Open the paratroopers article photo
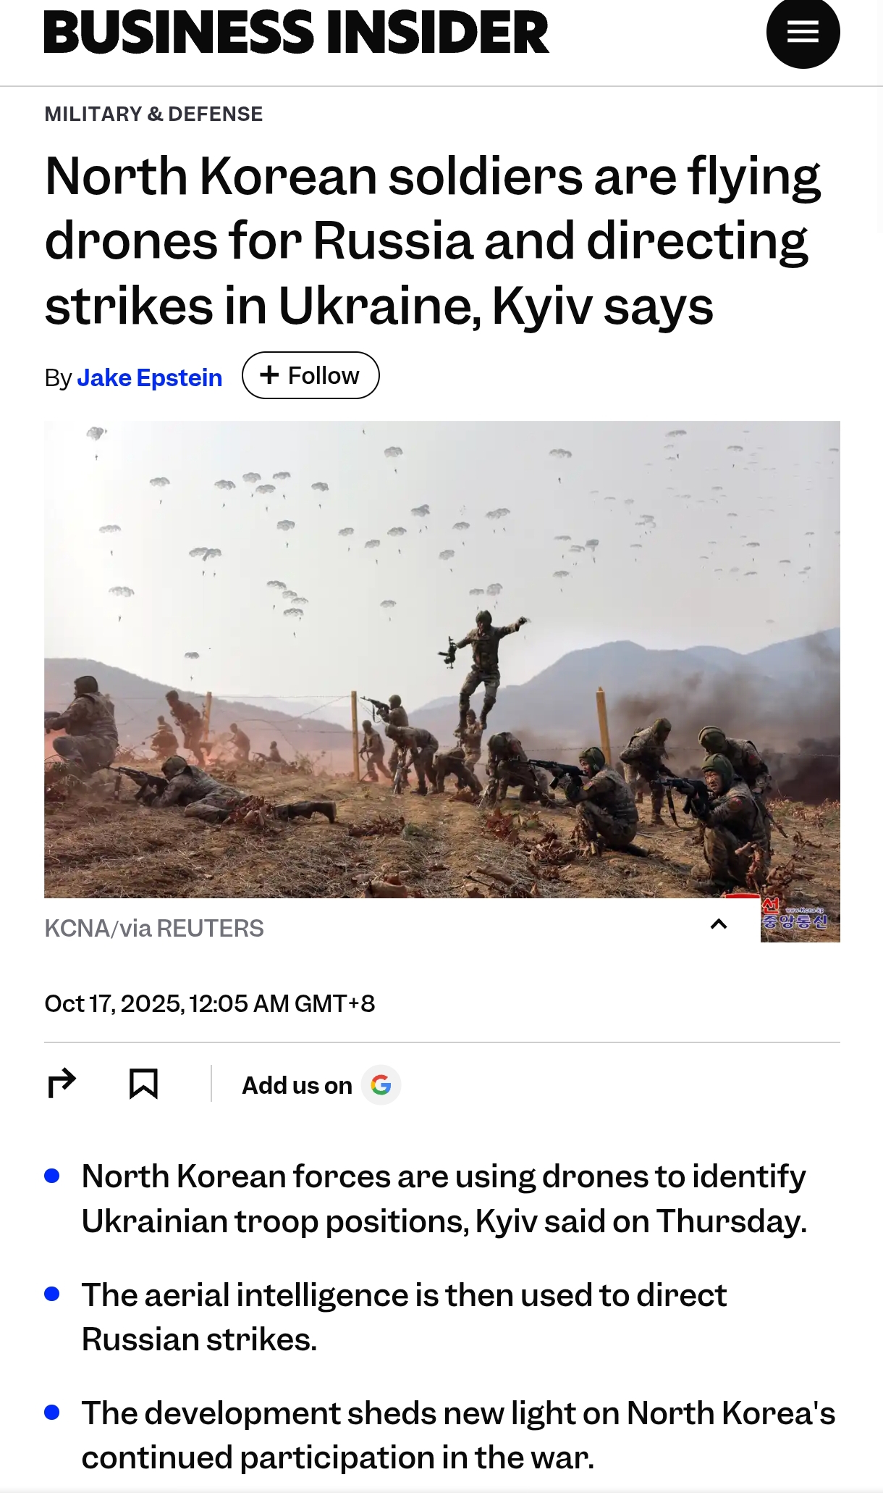The width and height of the screenshot is (883, 1493). 442,659
